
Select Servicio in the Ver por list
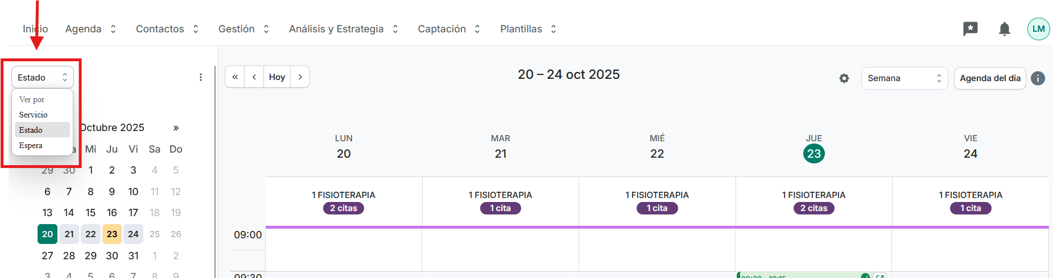pyautogui.click(x=34, y=115)
